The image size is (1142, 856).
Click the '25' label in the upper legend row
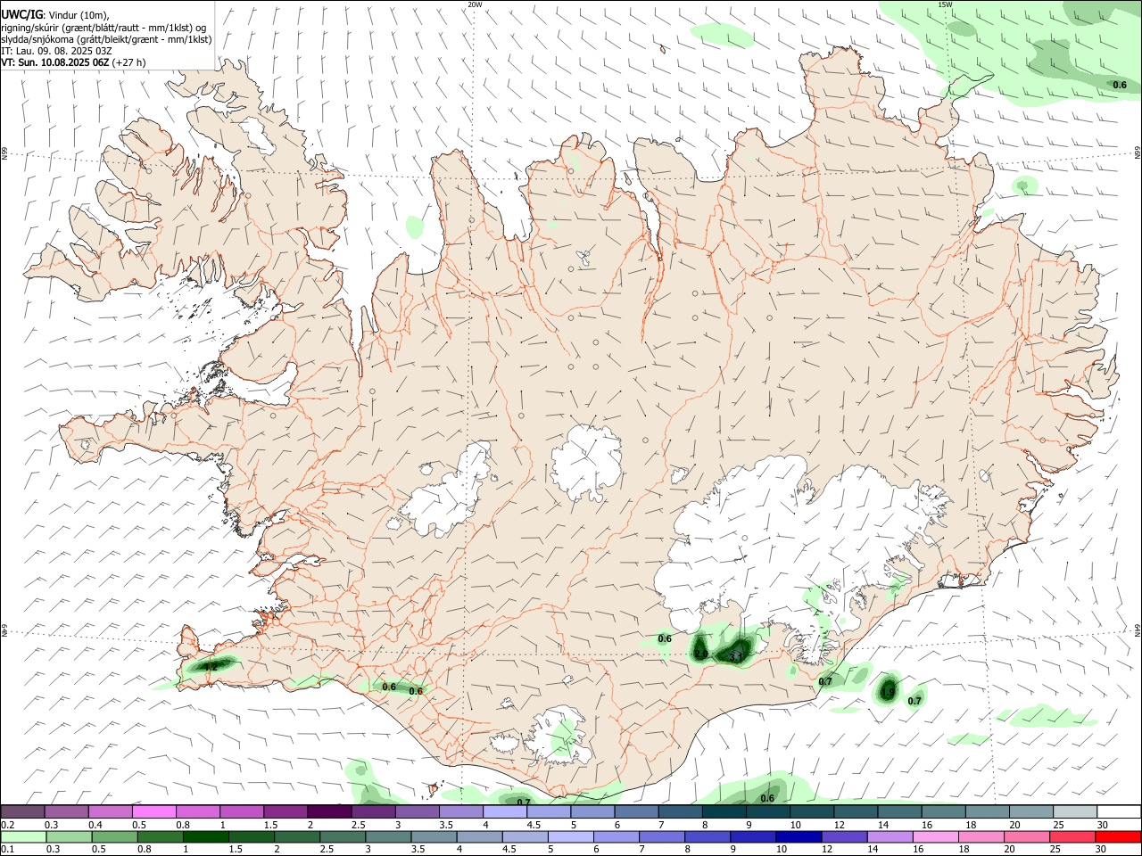click(1058, 825)
